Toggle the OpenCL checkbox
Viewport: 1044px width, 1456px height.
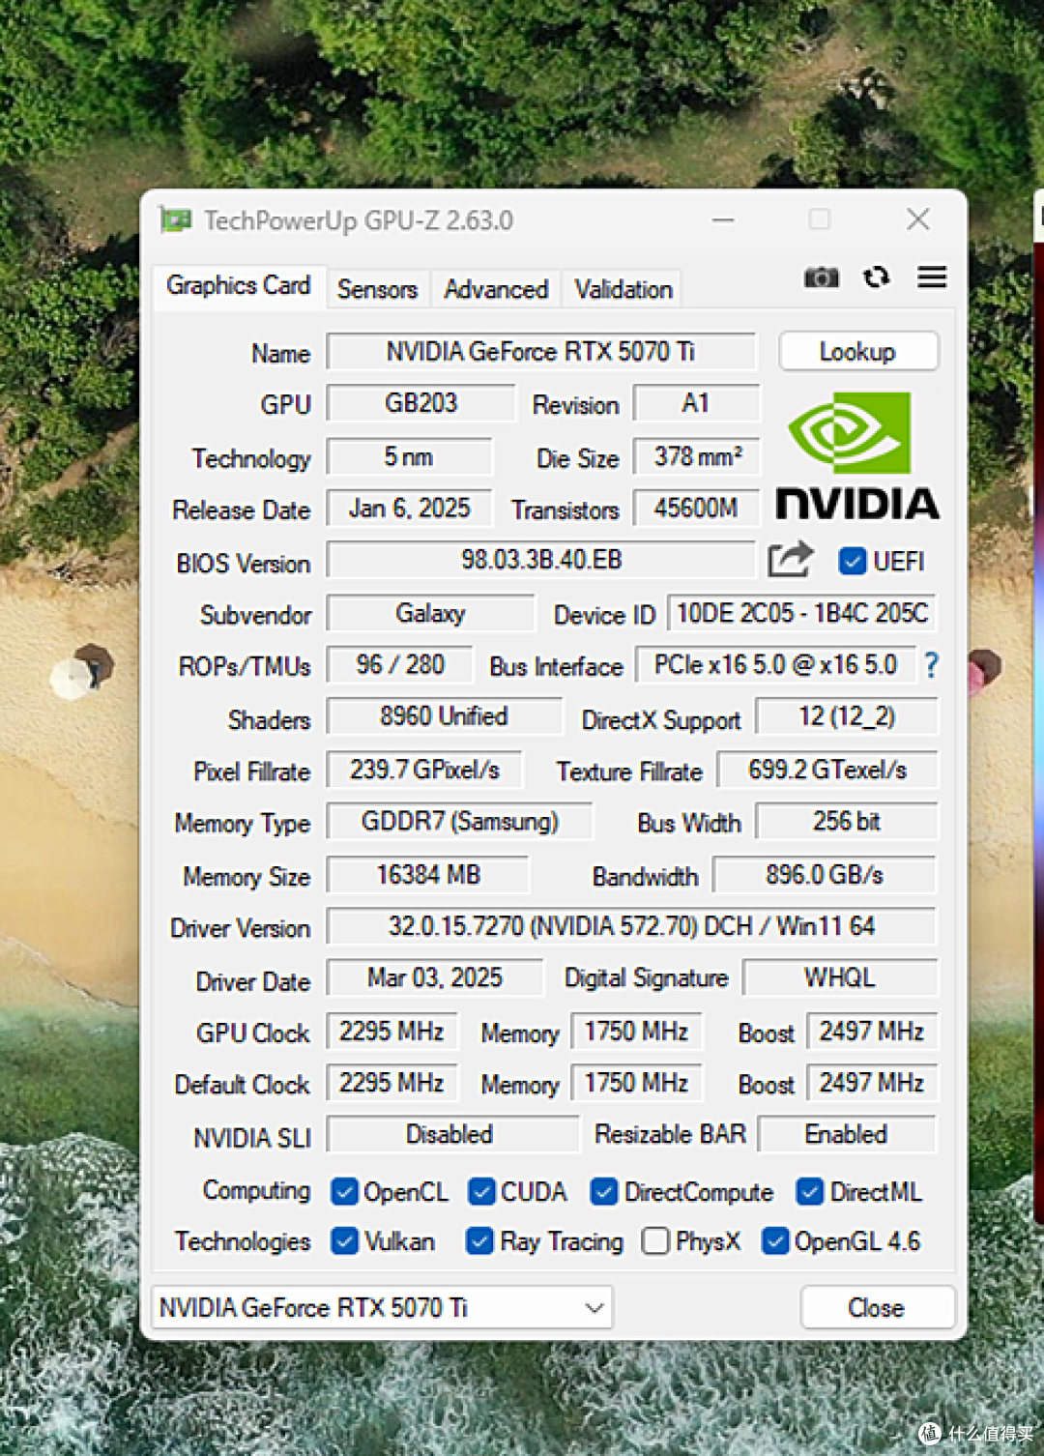click(x=344, y=1191)
